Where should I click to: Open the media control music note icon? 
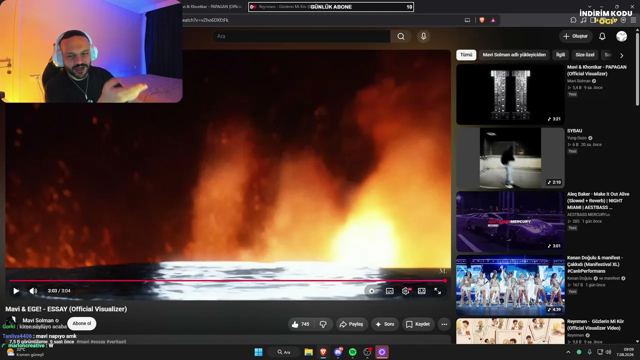583,20
